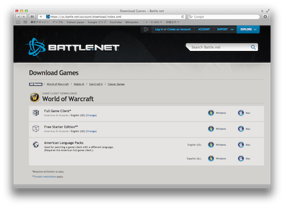Viewport: 284px width, 207px height.
Task: Select the World of Warcraft breadcrumb tab
Action: tap(58, 84)
